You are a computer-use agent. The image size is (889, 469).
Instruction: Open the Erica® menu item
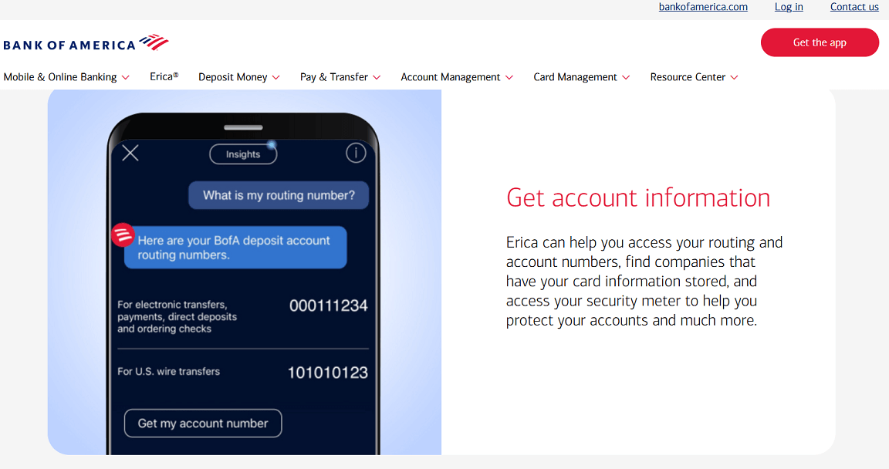click(164, 76)
